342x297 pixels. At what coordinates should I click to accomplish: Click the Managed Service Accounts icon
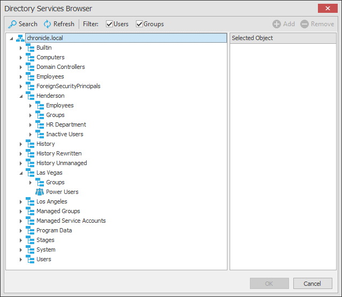[x=30, y=221]
